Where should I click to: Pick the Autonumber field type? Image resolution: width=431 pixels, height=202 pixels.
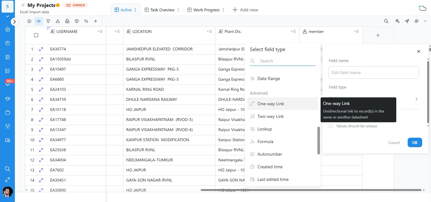pos(282,154)
